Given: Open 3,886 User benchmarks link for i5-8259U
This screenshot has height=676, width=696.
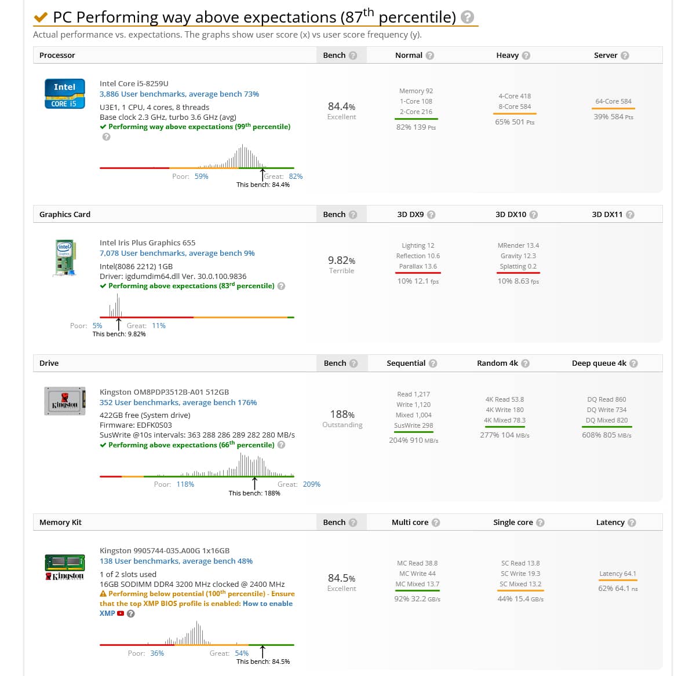Looking at the screenshot, I should click(x=179, y=94).
